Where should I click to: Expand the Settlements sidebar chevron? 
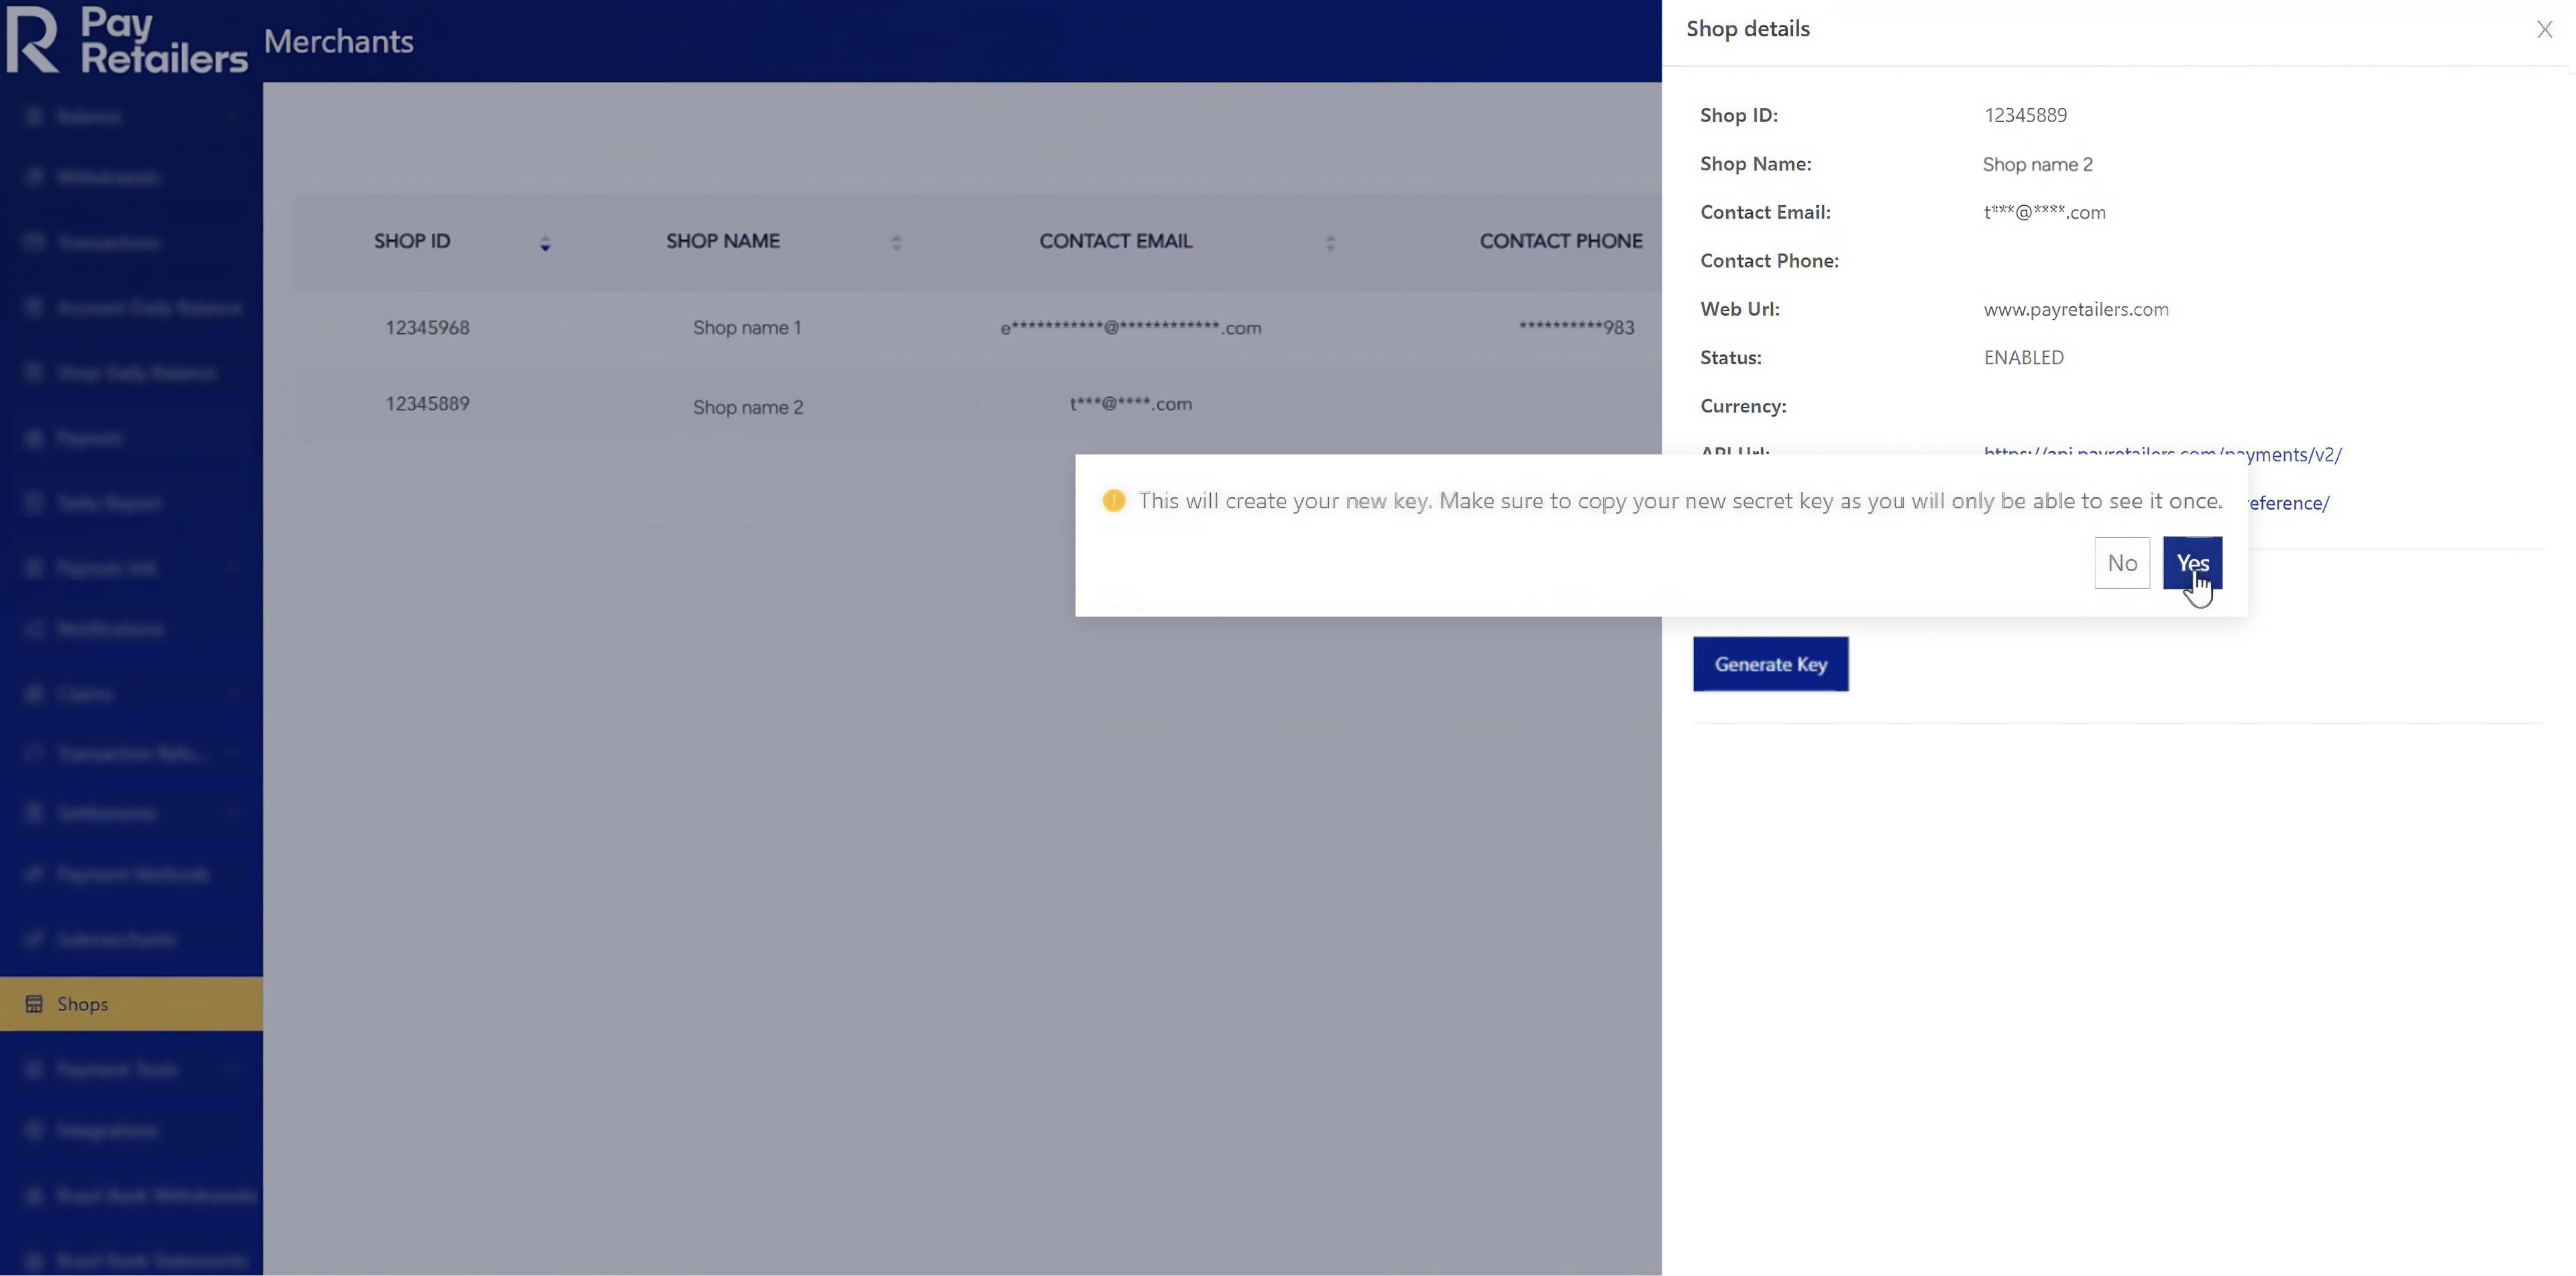point(232,813)
